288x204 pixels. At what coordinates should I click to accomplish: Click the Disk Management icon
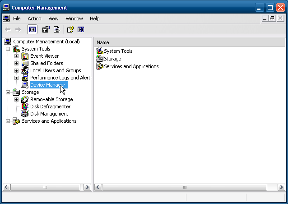coord(25,114)
